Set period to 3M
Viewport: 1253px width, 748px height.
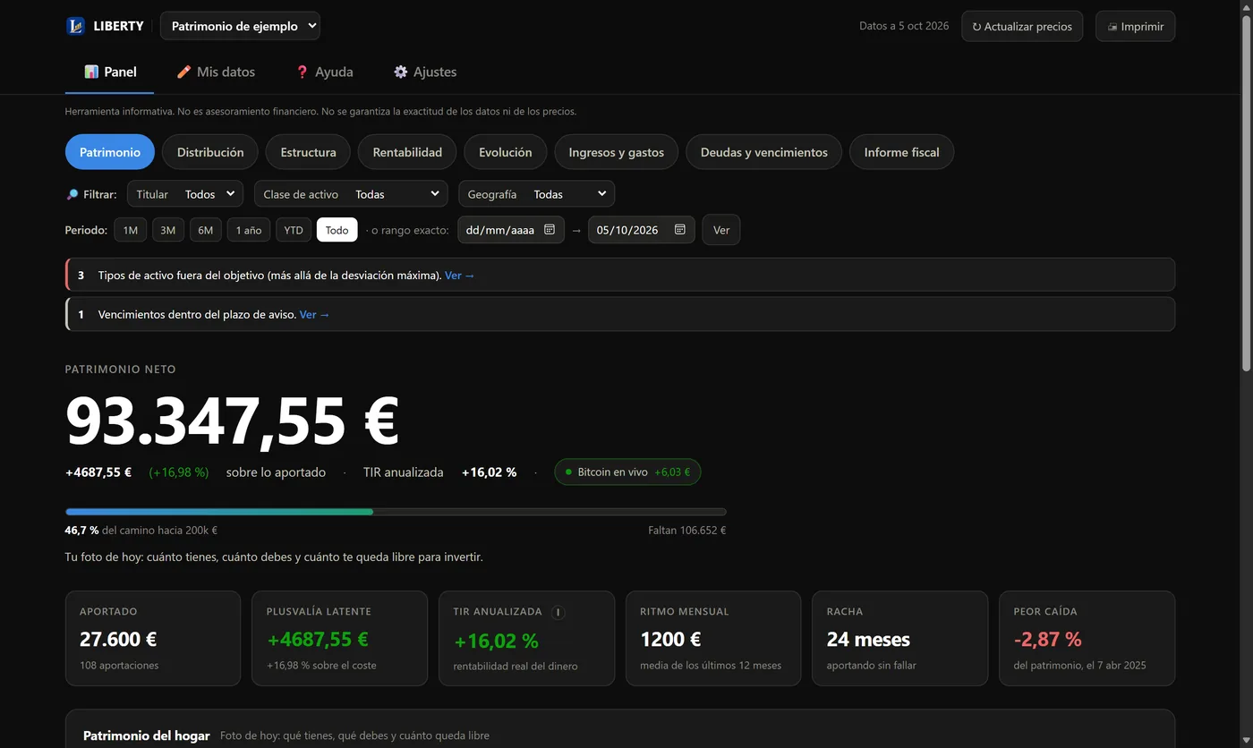pyautogui.click(x=168, y=230)
